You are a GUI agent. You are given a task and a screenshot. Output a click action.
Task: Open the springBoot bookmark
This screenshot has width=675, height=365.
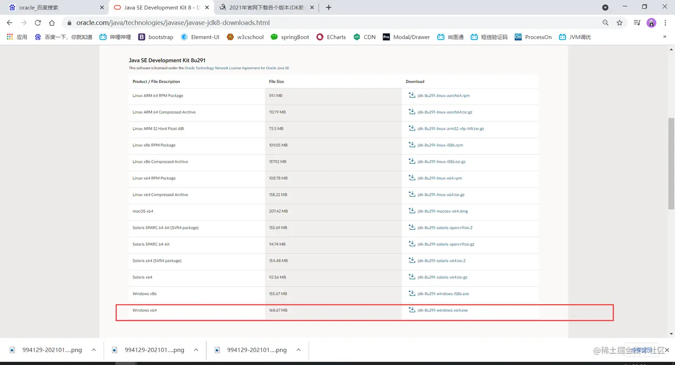pyautogui.click(x=290, y=37)
